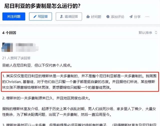The height and width of the screenshot is (126, 160).
Task: Click the 关注问题 follow question button
Action: click(x=14, y=16)
